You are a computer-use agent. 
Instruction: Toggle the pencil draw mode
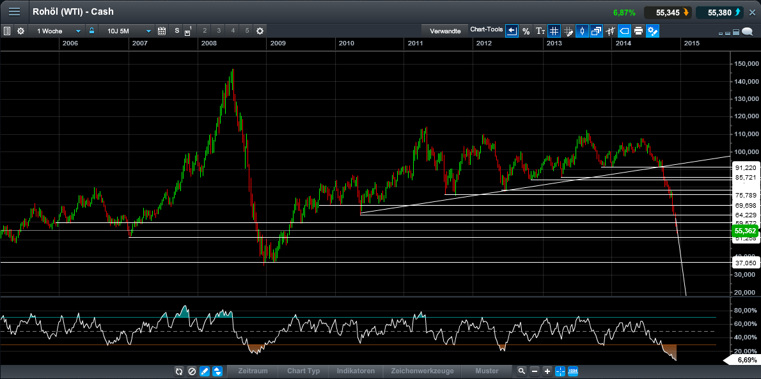[x=205, y=371]
